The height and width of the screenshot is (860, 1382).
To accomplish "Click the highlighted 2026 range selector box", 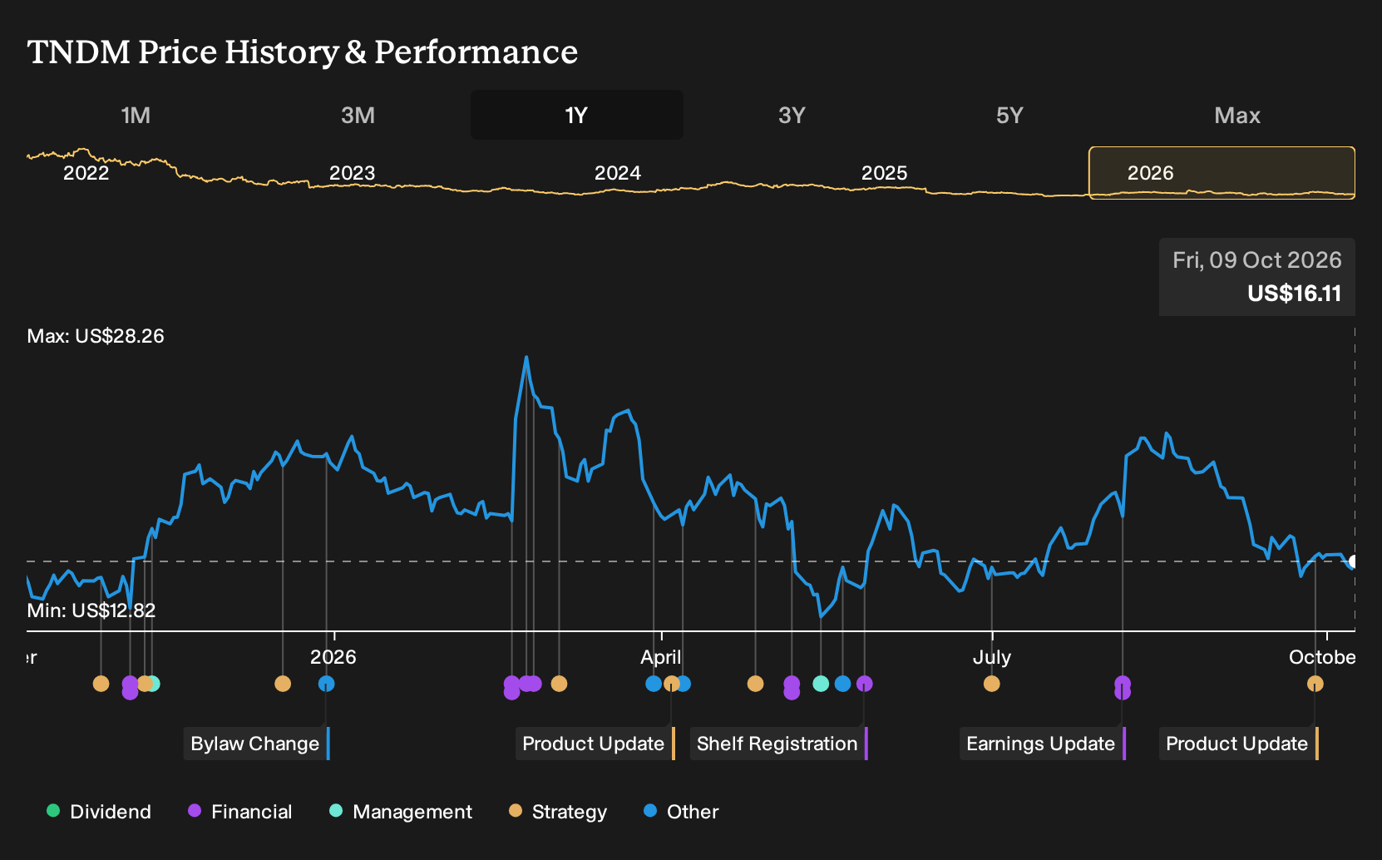I will 1222,173.
